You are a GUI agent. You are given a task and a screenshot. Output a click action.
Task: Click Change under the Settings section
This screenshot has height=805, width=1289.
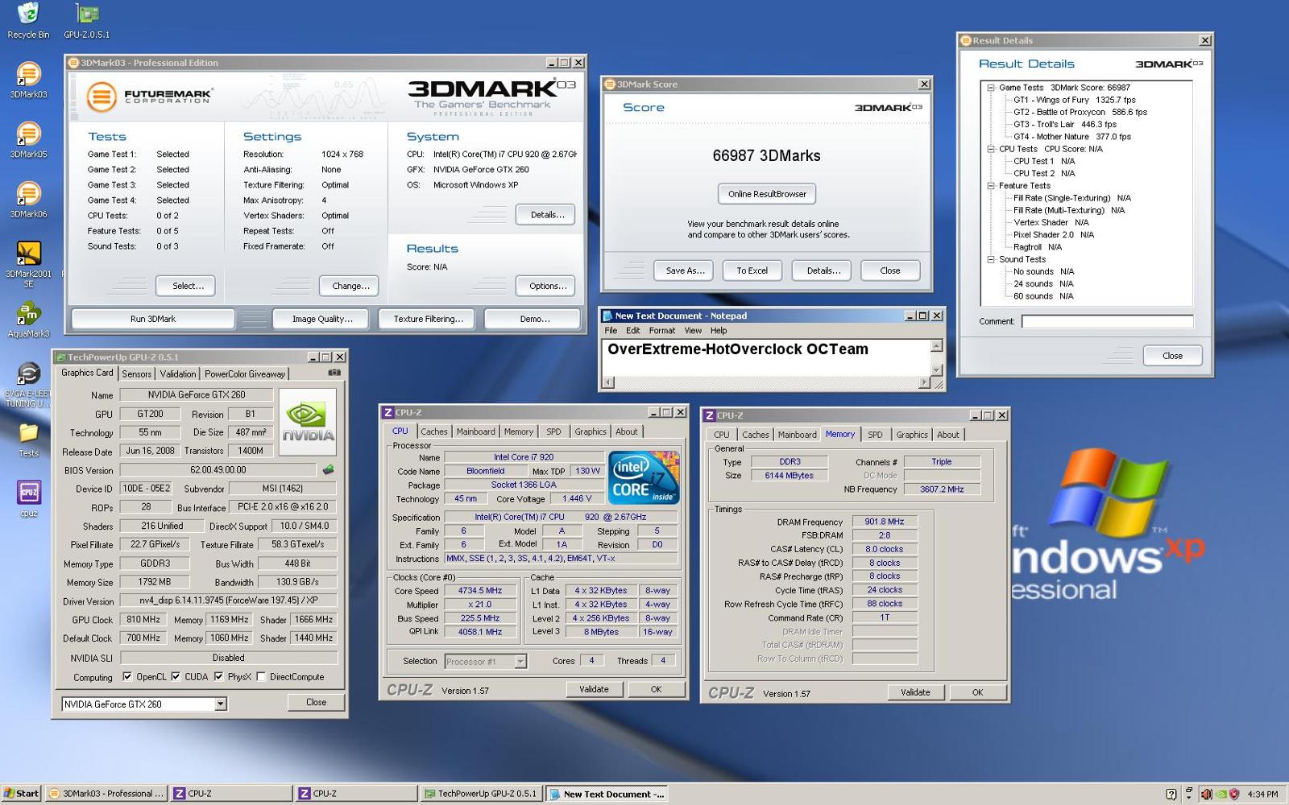tap(350, 286)
